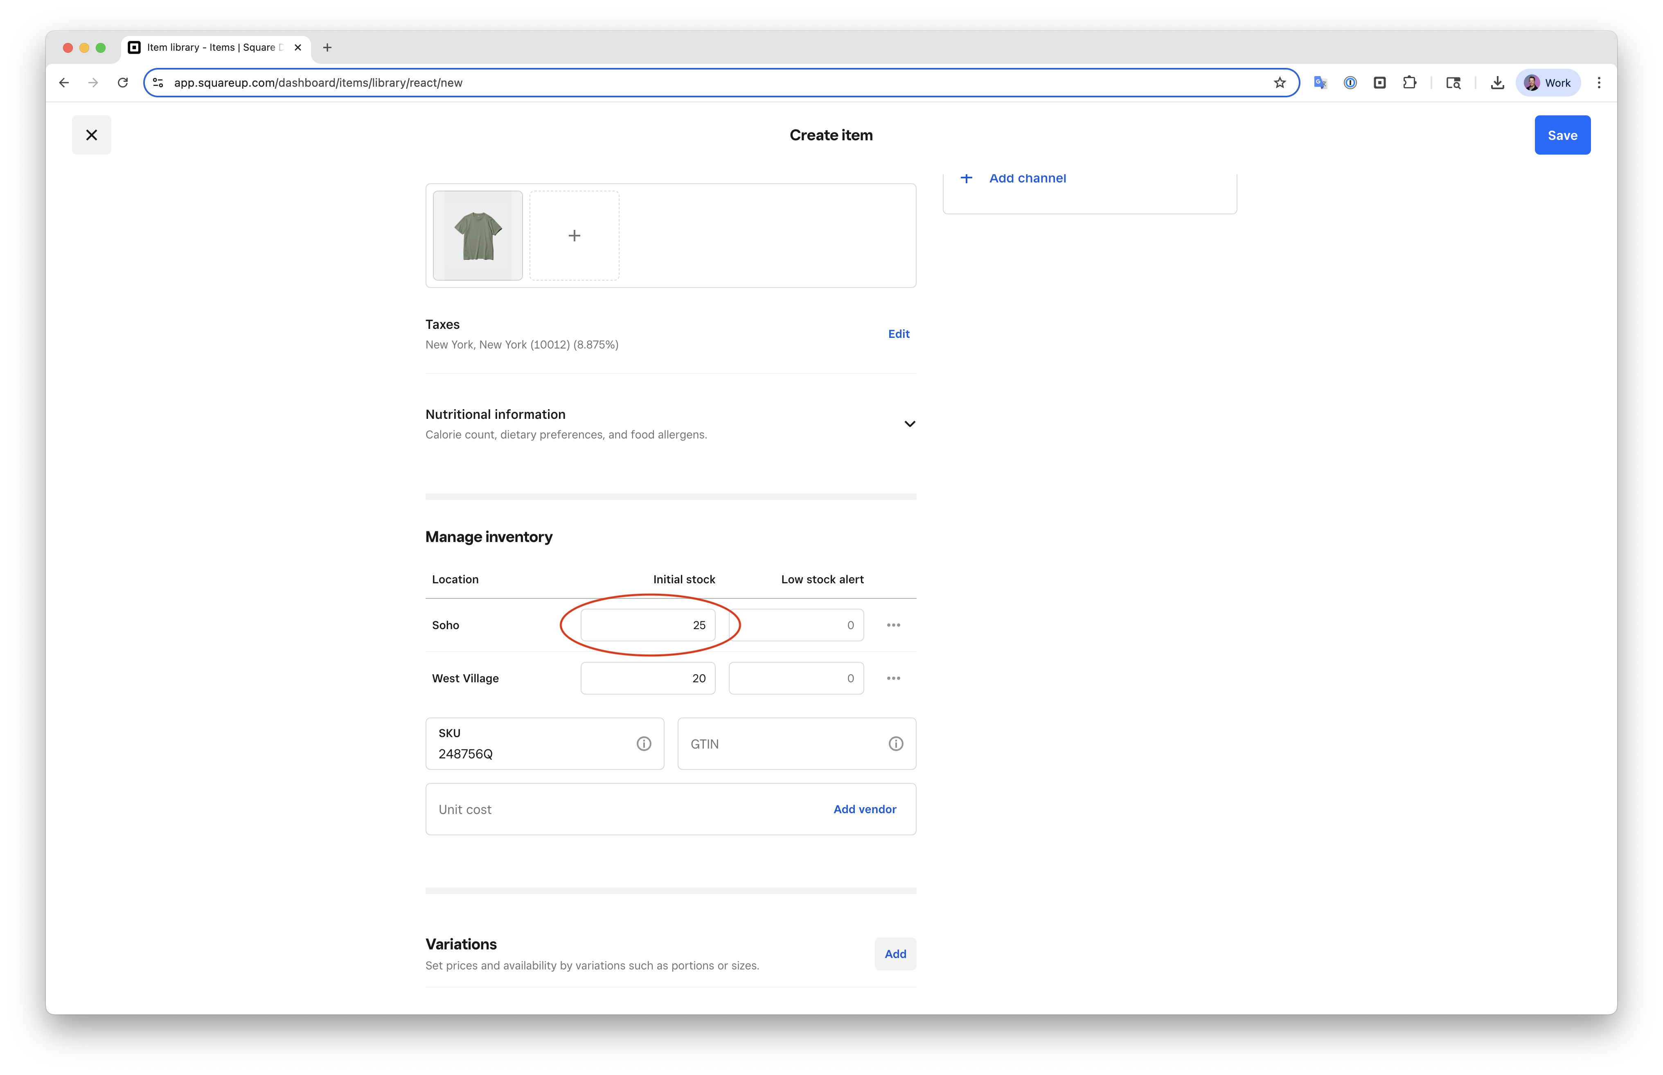Click West Village initial stock field
1663x1075 pixels.
click(647, 678)
